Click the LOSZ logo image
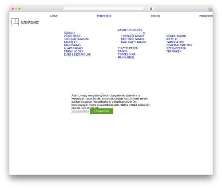Image resolution: width=222 pixels, height=188 pixels. coord(25,22)
